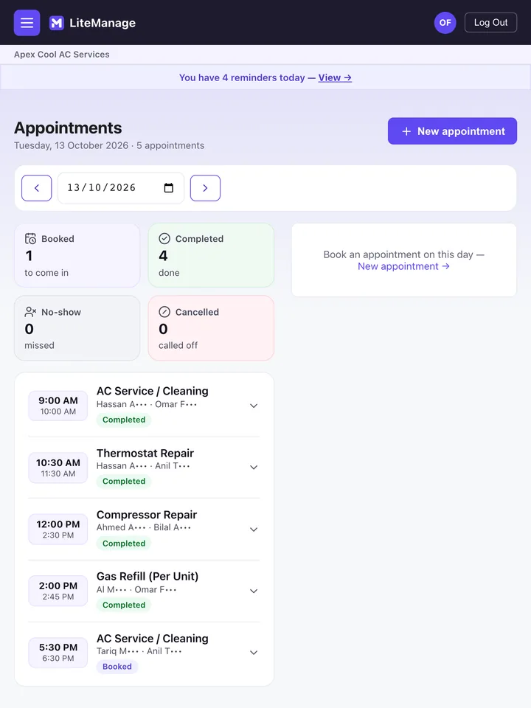Click the No-show person icon
This screenshot has height=708, width=531.
(x=30, y=312)
